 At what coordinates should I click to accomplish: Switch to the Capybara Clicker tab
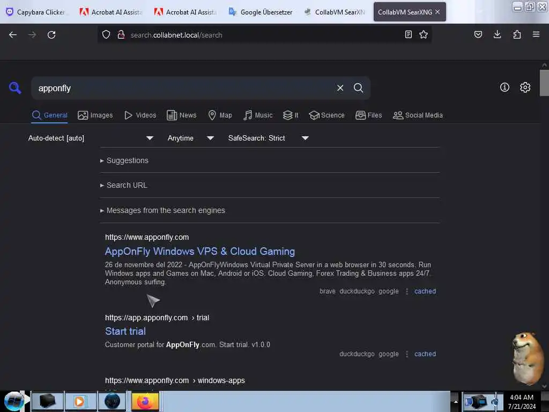click(x=36, y=12)
